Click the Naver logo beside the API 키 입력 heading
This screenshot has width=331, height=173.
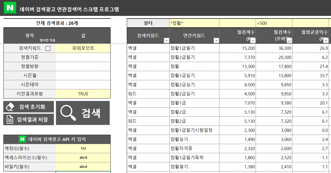tap(22, 139)
